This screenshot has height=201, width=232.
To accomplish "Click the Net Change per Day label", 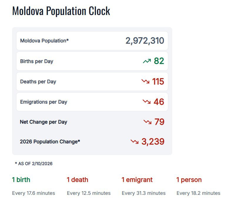I will click(44, 122).
